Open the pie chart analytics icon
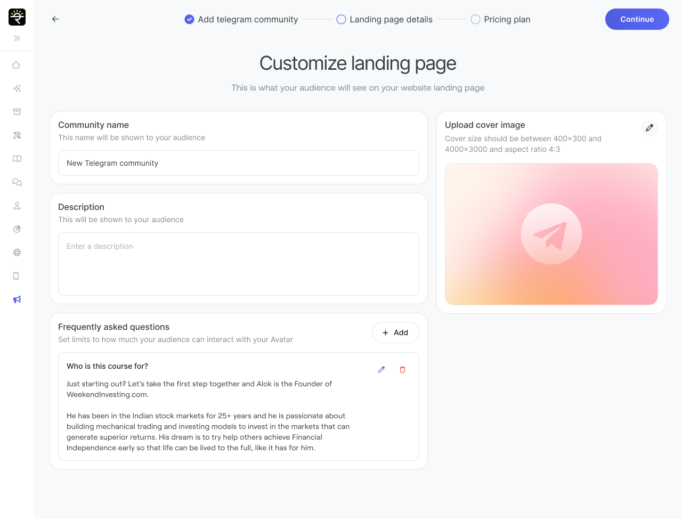The image size is (682, 519). tap(17, 229)
